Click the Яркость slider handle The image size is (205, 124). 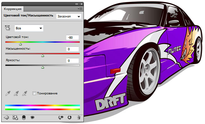[43, 67]
